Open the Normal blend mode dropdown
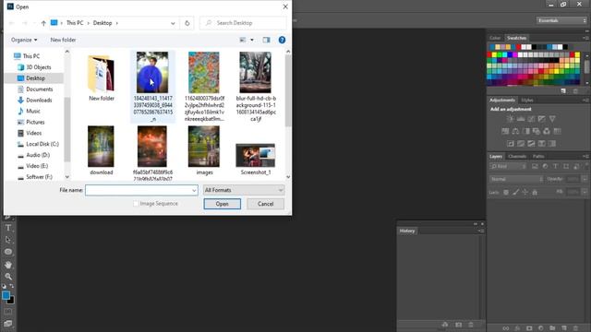 coord(517,179)
